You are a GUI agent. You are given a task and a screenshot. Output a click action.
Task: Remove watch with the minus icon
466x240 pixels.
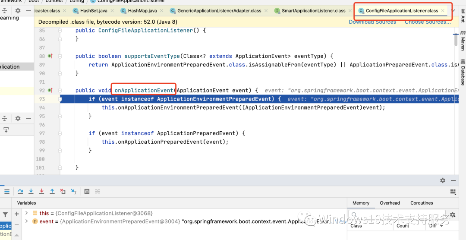click(x=17, y=224)
